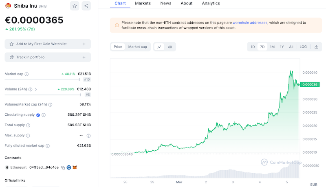Select the 1M time range
The height and width of the screenshot is (187, 326).
pyautogui.click(x=272, y=47)
